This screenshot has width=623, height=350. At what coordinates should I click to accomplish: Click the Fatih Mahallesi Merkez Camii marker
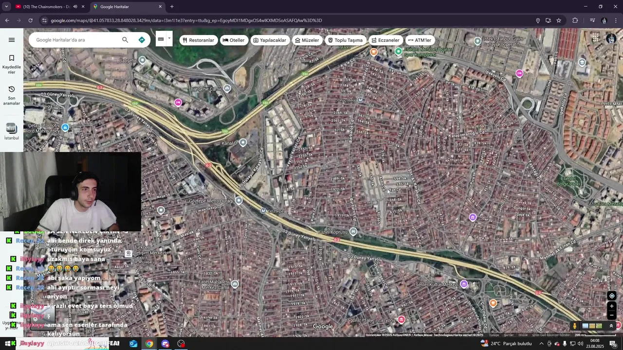point(235,284)
